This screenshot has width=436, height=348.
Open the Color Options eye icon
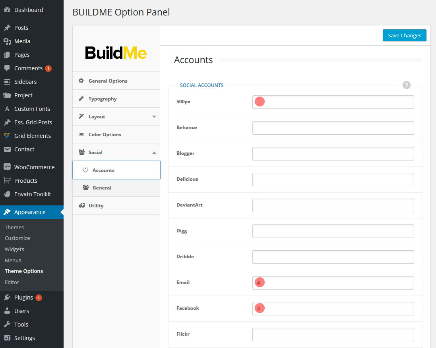82,134
